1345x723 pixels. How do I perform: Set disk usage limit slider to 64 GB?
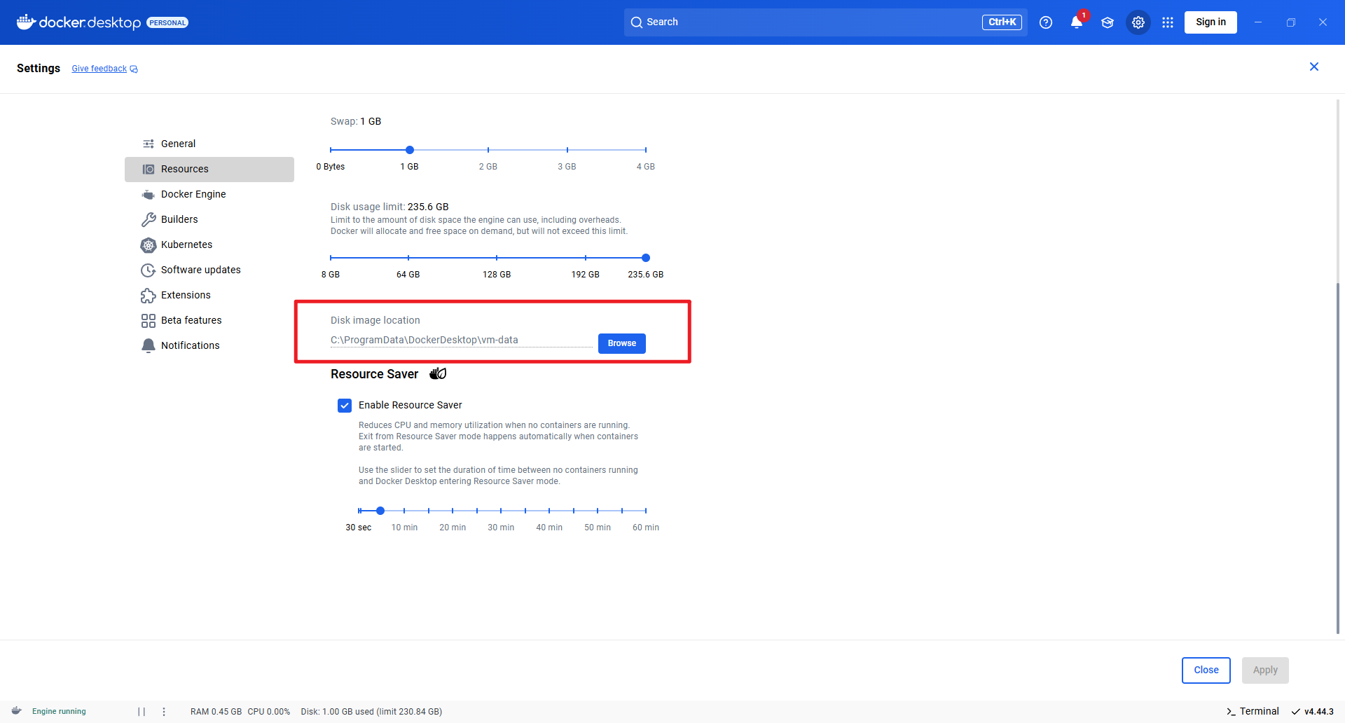click(408, 258)
